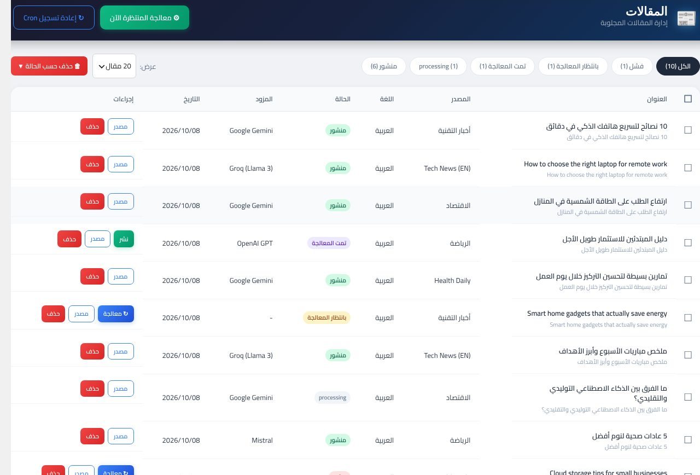Click the Mistral provider cell
Viewport: 700px width, 475px height.
click(x=262, y=441)
